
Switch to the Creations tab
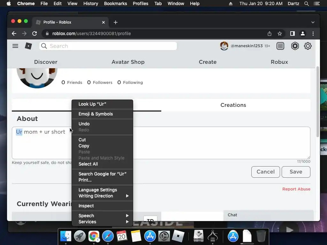[233, 105]
